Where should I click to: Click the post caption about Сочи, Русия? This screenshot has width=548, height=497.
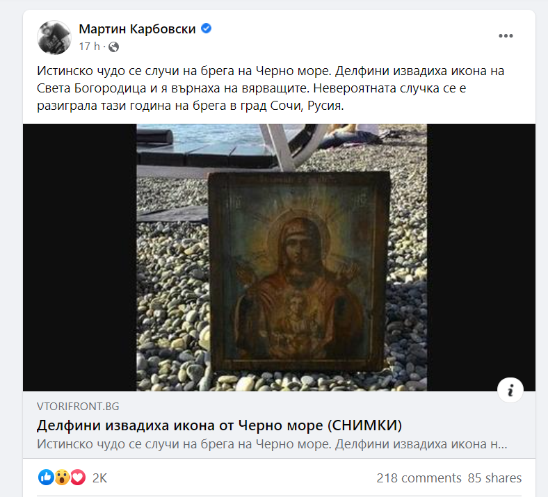coord(271,88)
